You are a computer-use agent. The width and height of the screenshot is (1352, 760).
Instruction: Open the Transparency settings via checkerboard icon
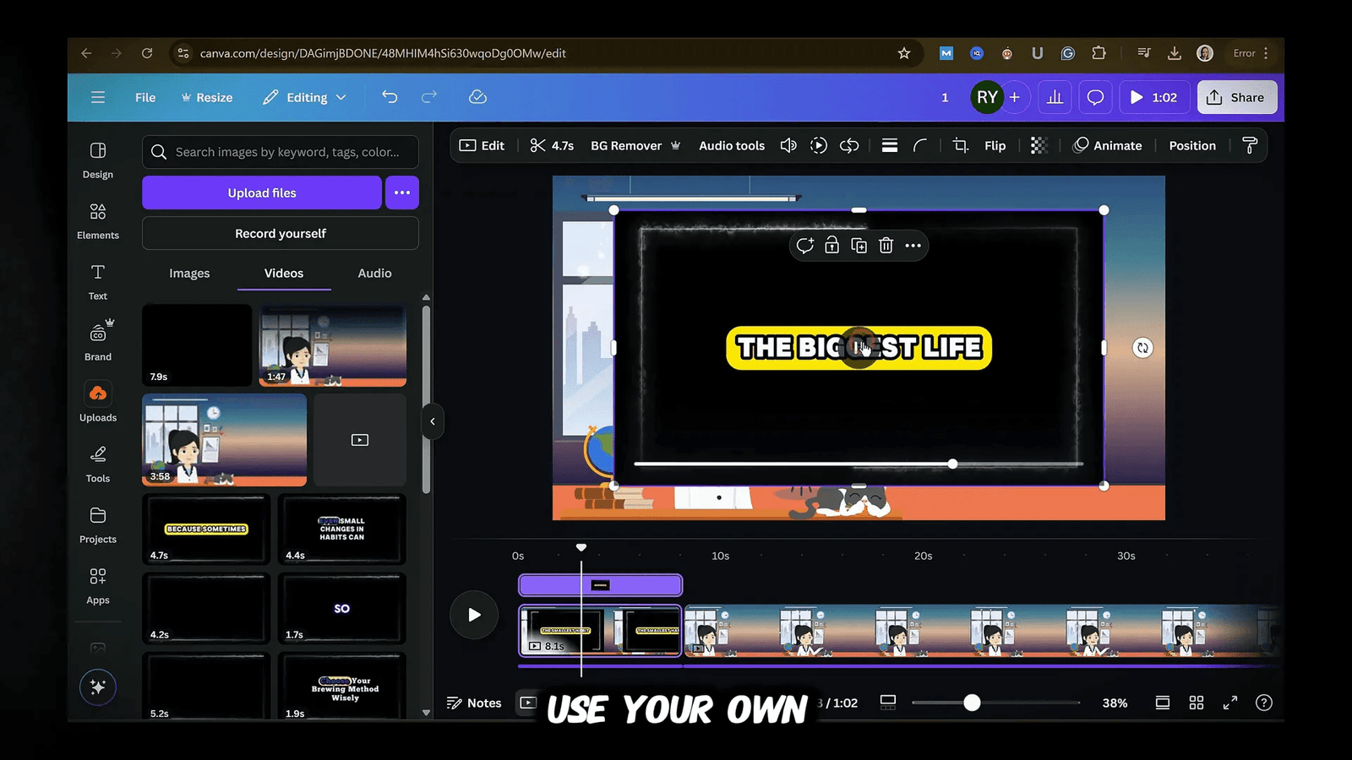click(x=1039, y=145)
